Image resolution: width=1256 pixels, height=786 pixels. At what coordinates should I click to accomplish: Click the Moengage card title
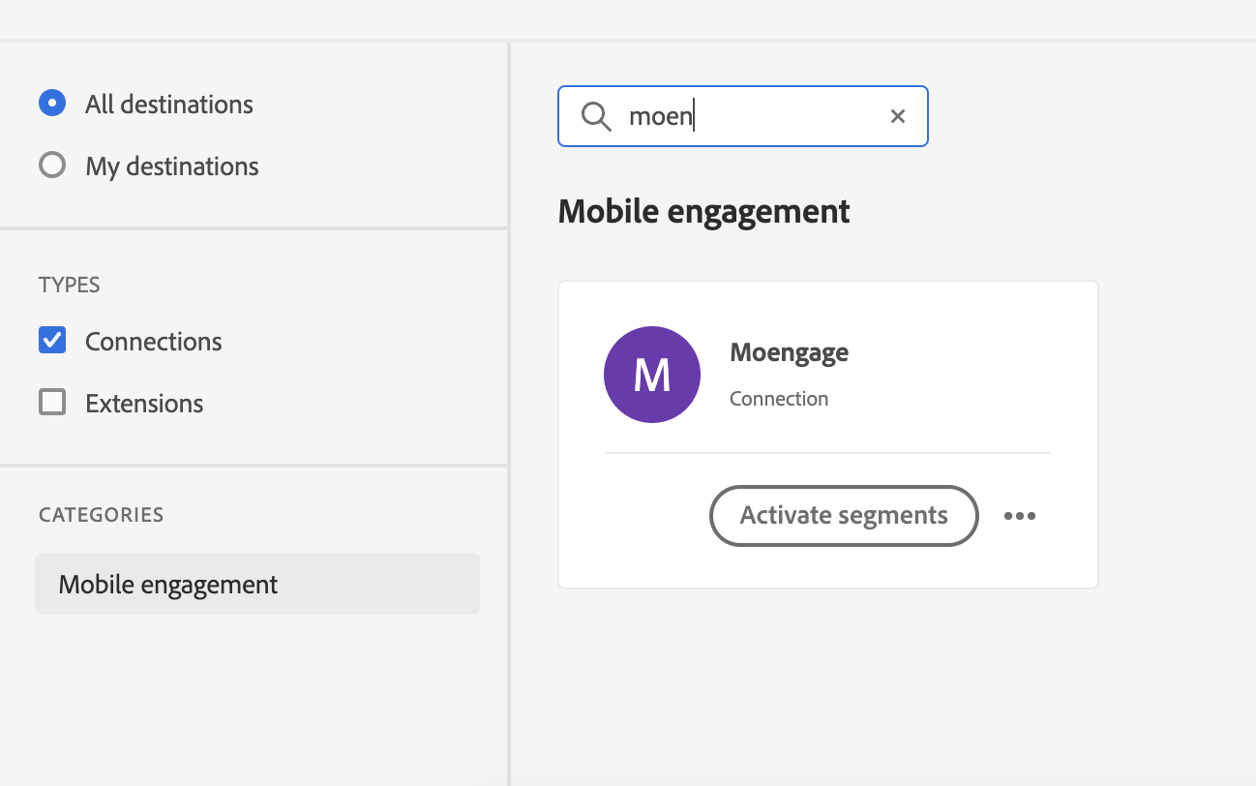click(x=790, y=352)
